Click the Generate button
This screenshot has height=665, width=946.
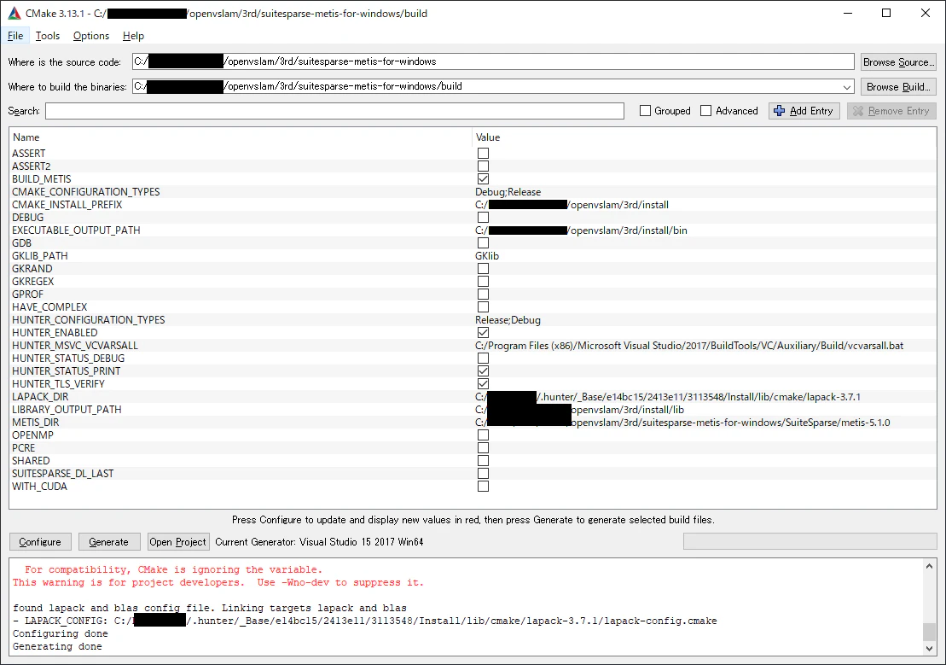click(x=108, y=542)
